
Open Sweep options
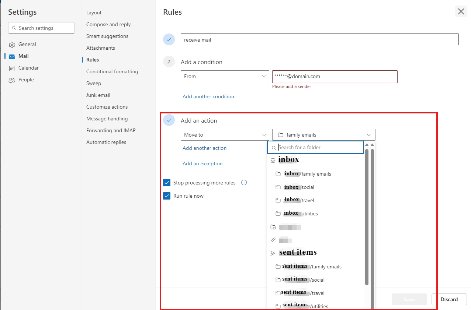pos(94,83)
